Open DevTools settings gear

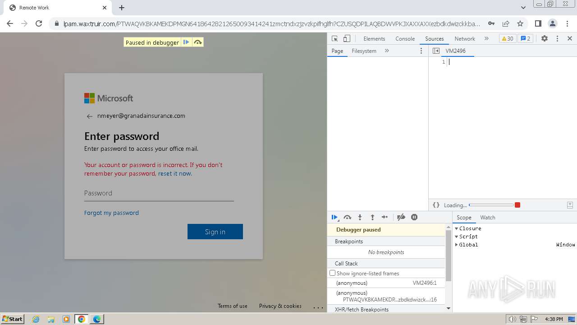point(545,38)
